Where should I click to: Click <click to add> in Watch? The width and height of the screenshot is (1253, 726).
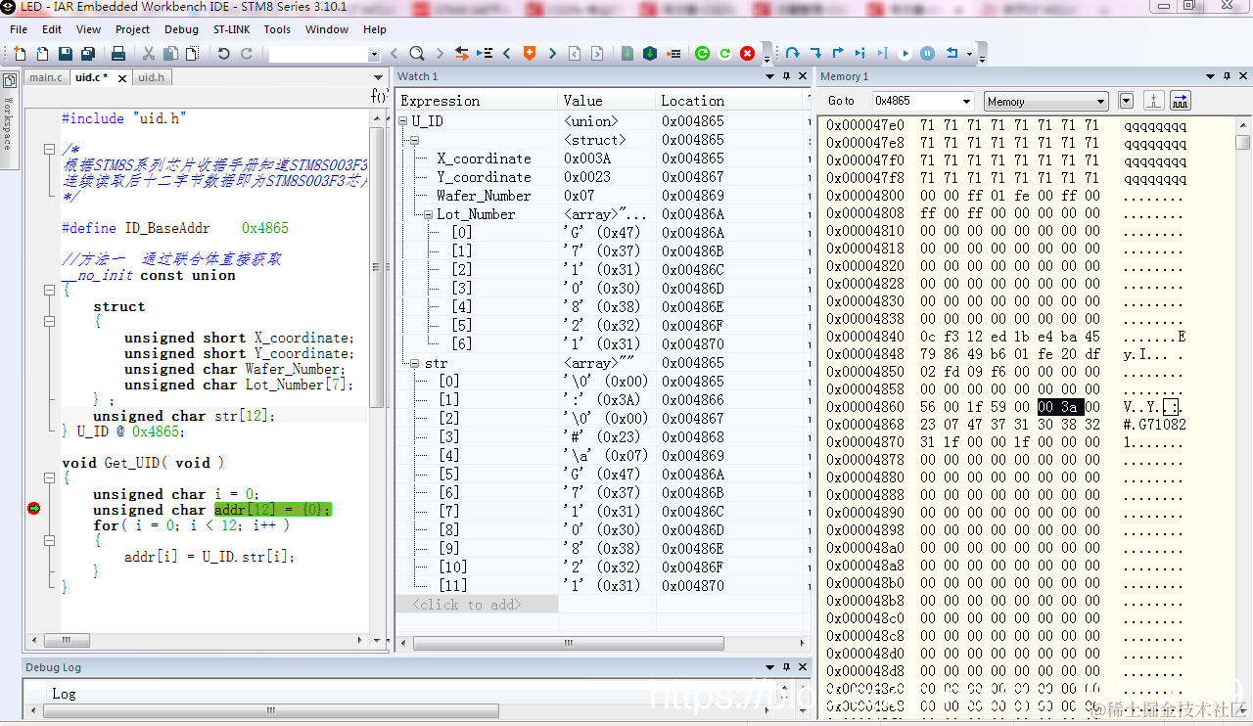(466, 605)
